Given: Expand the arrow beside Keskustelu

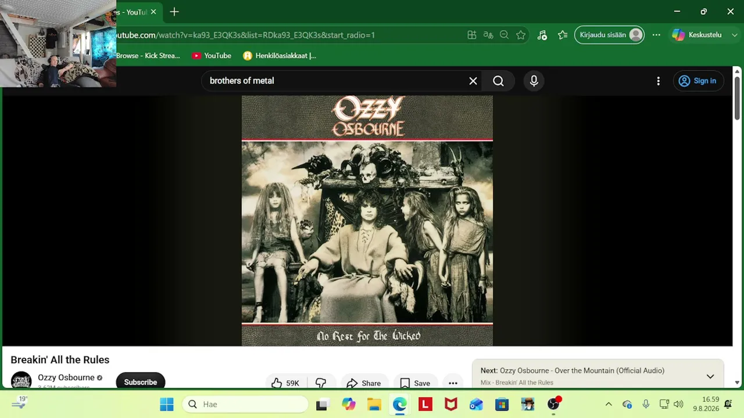Looking at the screenshot, I should pos(735,35).
